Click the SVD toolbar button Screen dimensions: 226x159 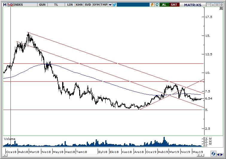click(88, 4)
